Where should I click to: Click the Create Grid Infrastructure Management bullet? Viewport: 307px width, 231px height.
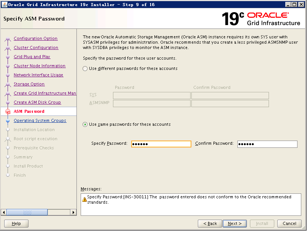pyautogui.click(x=8, y=93)
